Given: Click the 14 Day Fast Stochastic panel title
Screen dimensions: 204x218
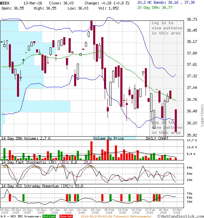Looking at the screenshot, I should pyautogui.click(x=33, y=162).
